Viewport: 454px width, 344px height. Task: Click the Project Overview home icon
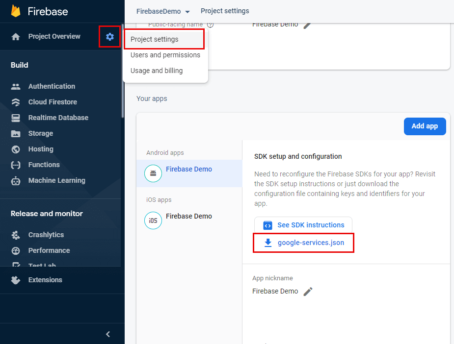tap(16, 37)
